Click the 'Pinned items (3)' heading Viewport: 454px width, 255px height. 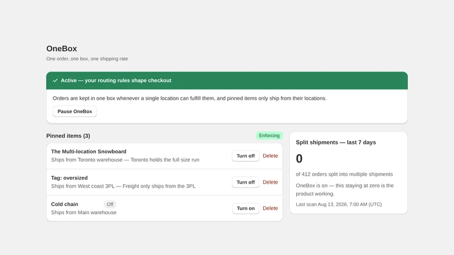coord(68,136)
